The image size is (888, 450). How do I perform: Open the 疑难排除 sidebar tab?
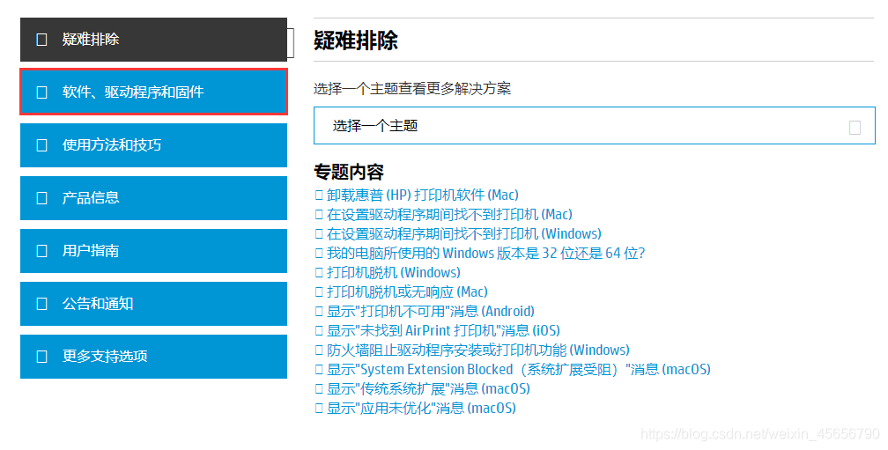153,40
